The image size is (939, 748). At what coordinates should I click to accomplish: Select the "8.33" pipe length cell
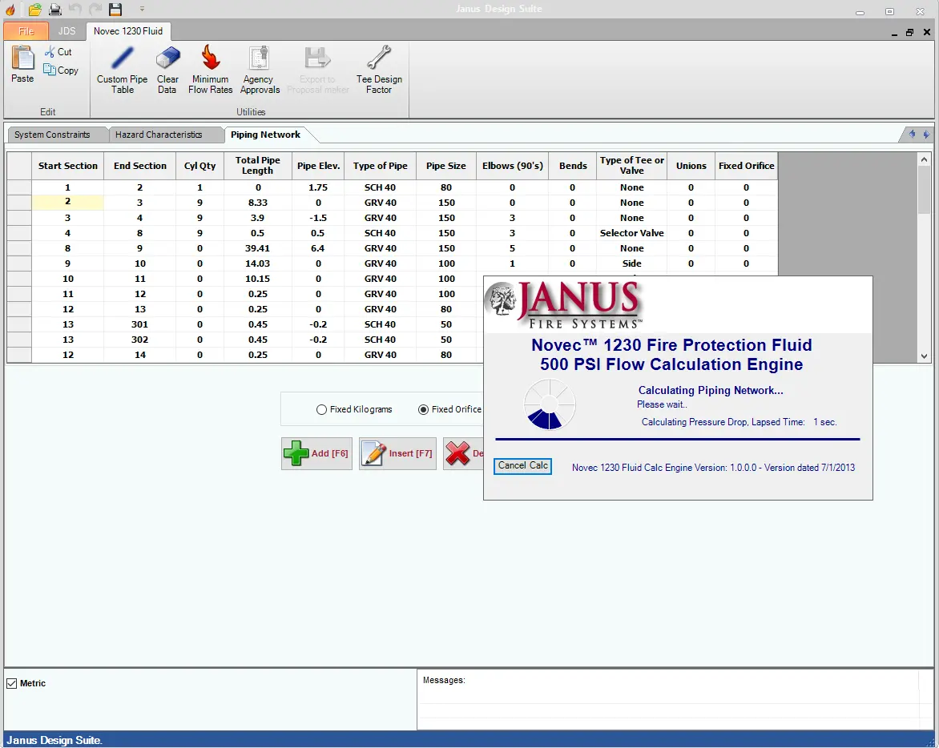(x=257, y=203)
